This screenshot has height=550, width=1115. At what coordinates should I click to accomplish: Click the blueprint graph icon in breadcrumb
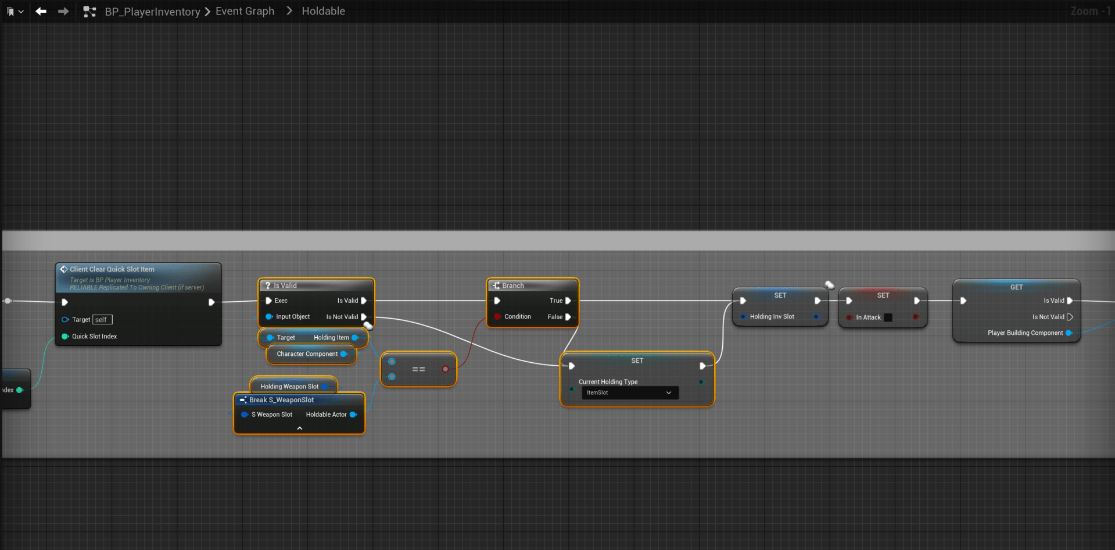pyautogui.click(x=89, y=12)
